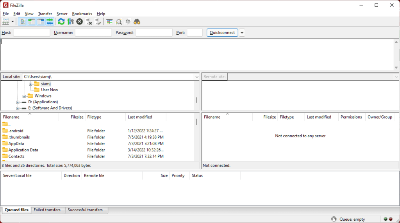Switch to the Queued files tab
Image resolution: width=400 pixels, height=223 pixels.
click(16, 210)
